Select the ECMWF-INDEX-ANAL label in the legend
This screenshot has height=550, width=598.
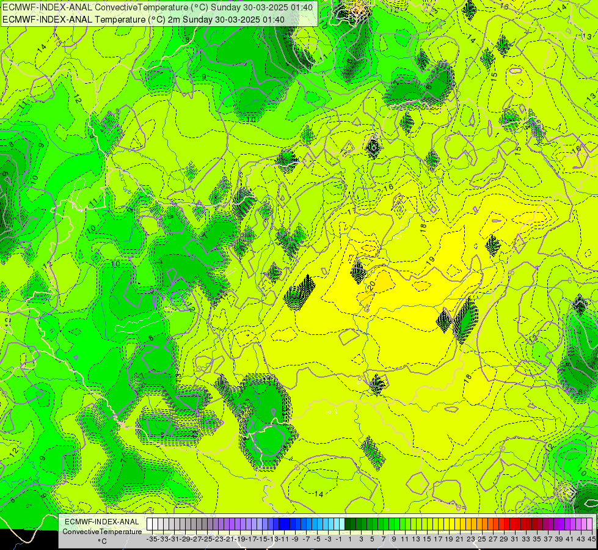102,522
